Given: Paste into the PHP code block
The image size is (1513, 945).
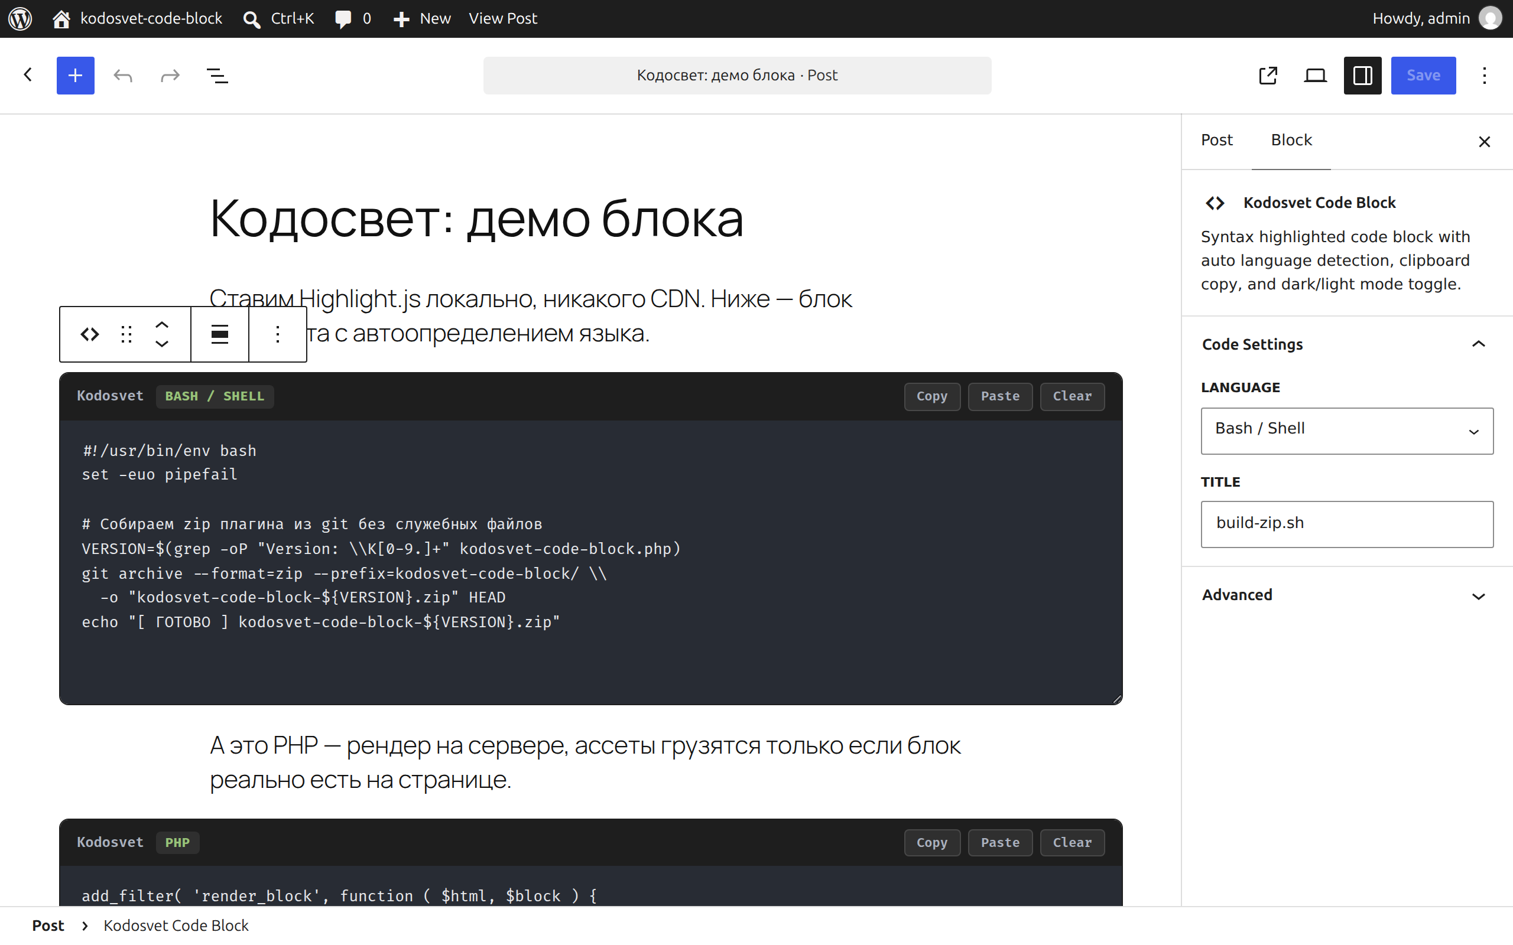Looking at the screenshot, I should pyautogui.click(x=1000, y=842).
